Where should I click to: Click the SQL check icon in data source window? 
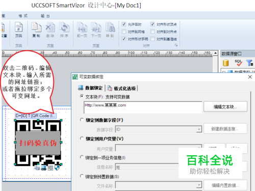pyautogui.click(x=238, y=63)
